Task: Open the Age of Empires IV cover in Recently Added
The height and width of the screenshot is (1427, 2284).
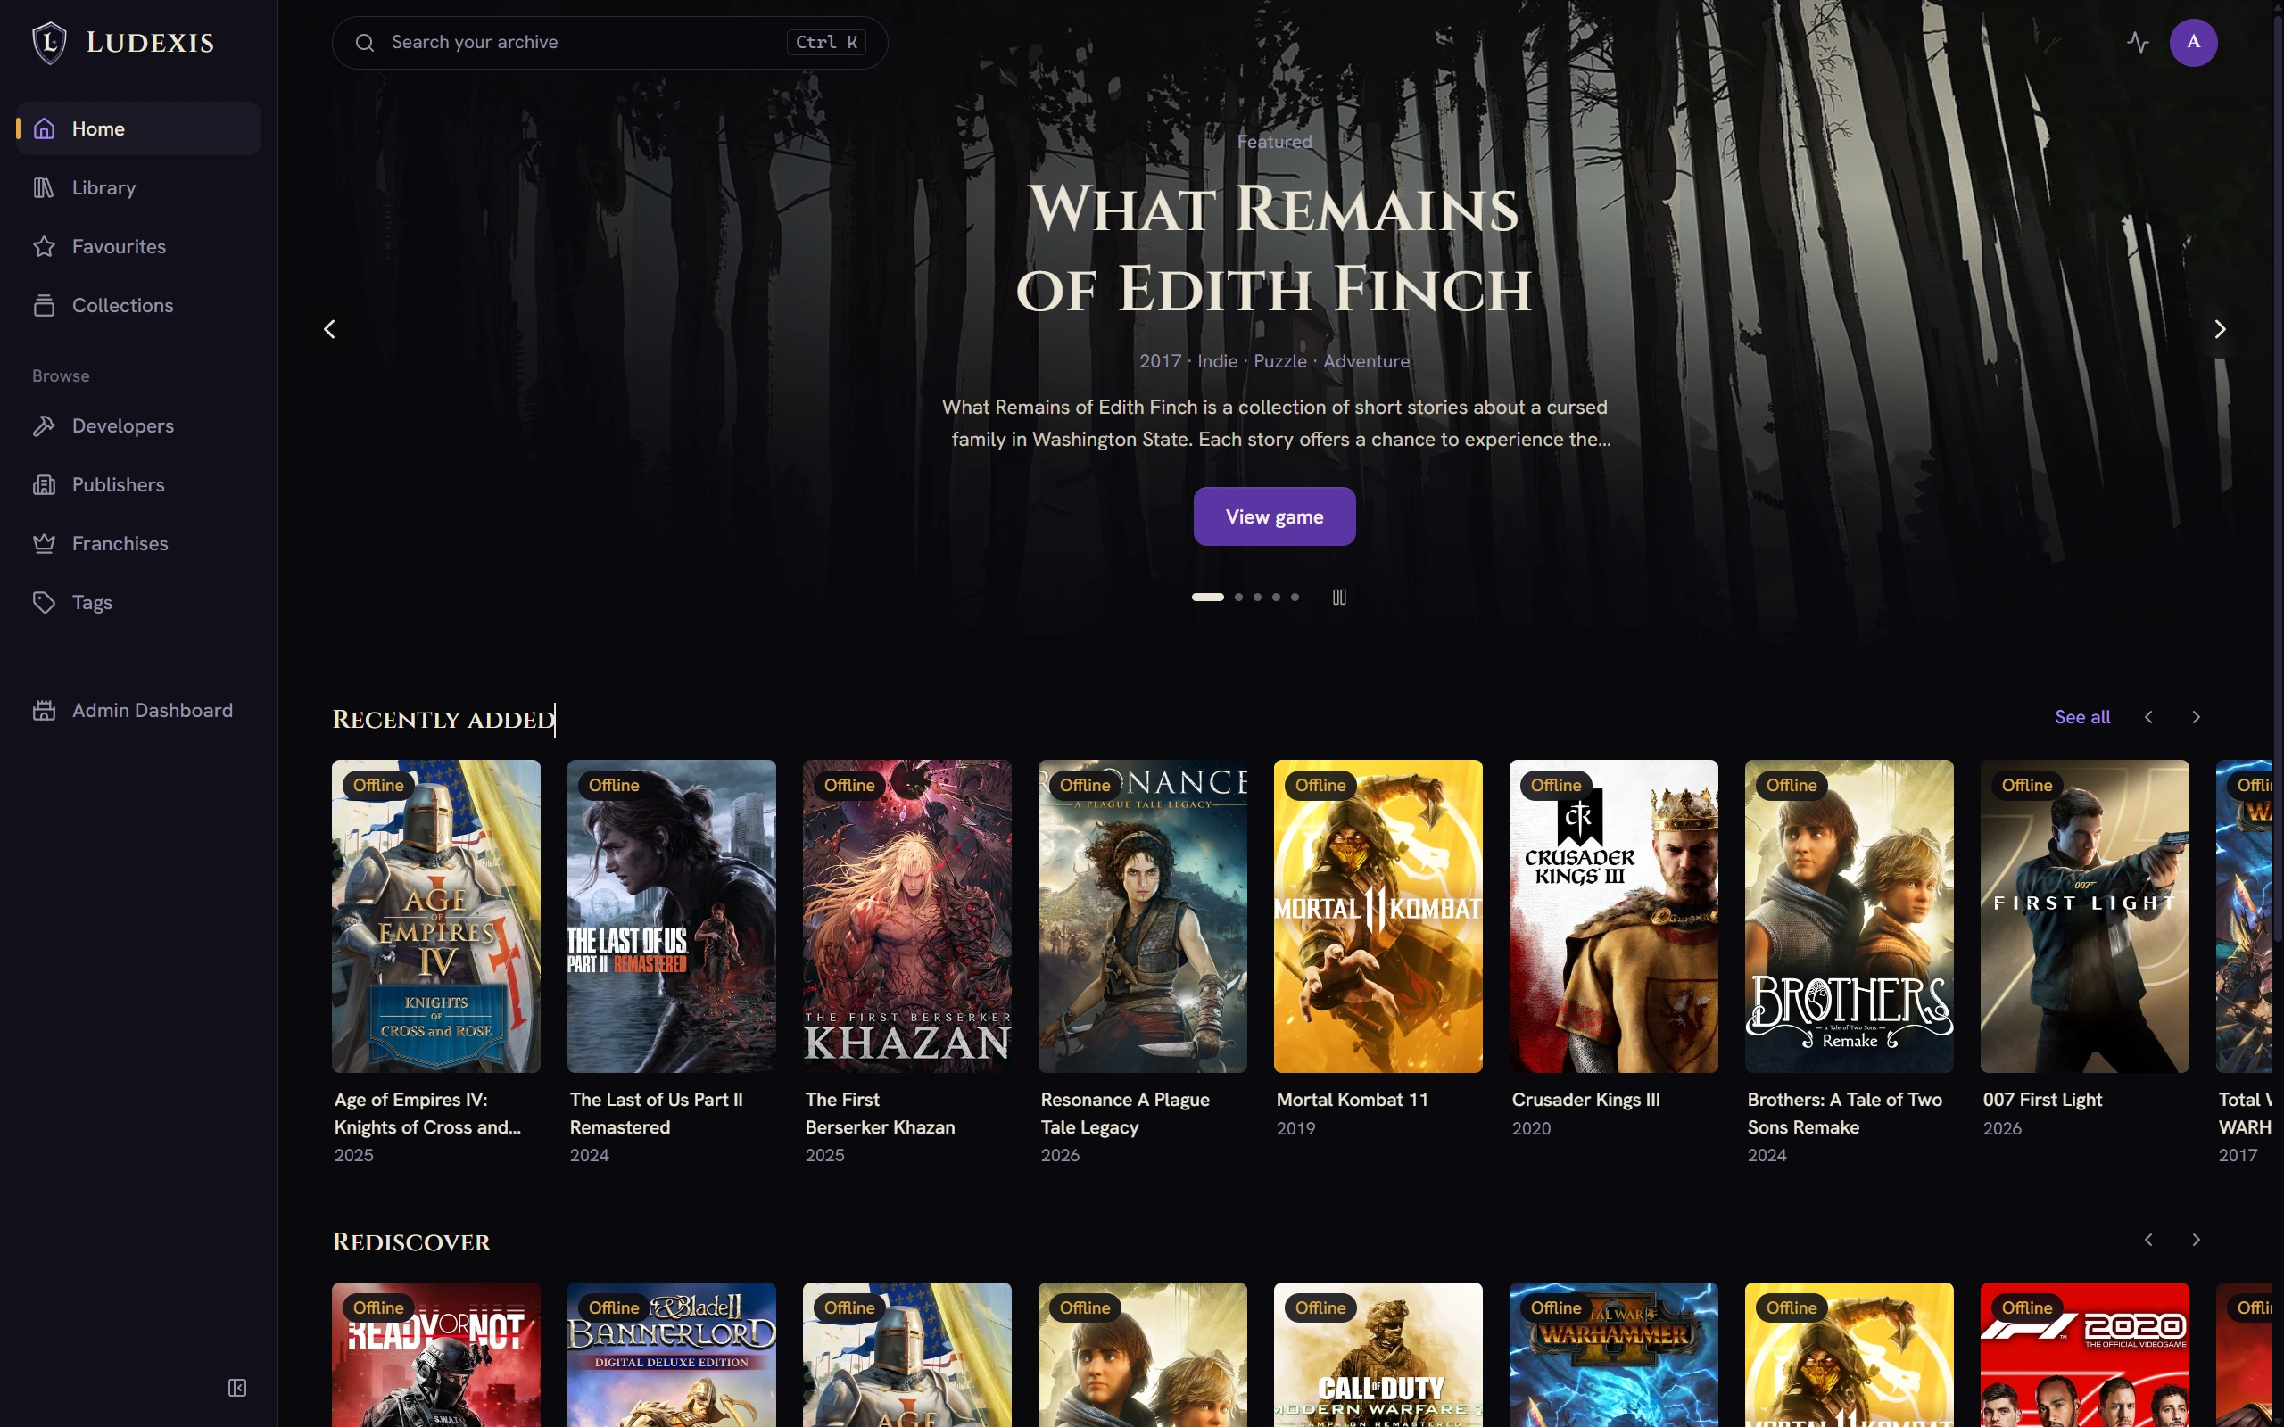Action: pos(436,915)
